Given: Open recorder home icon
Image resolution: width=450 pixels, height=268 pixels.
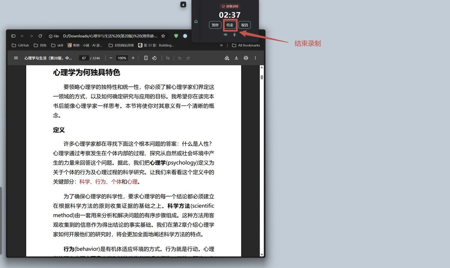Looking at the screenshot, I should point(196,22).
